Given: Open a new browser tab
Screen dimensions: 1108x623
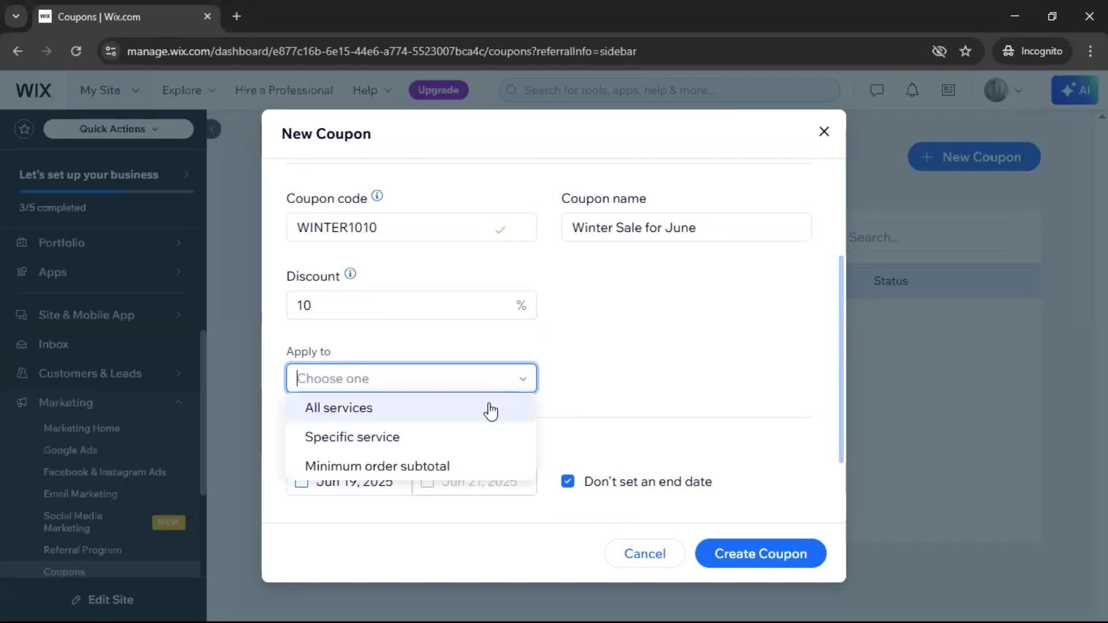Looking at the screenshot, I should point(237,17).
